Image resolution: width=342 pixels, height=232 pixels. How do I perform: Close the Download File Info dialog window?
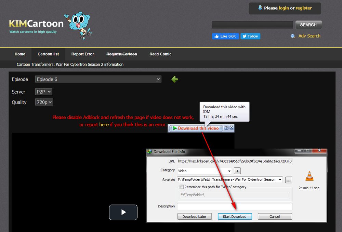[x=319, y=151]
